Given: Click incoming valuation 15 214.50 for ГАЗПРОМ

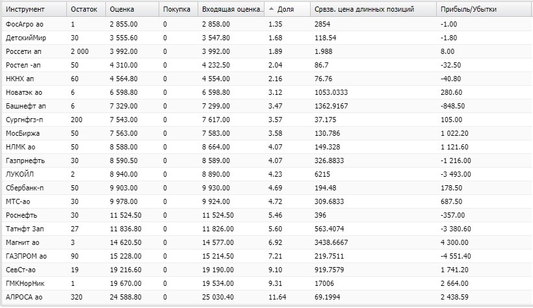Looking at the screenshot, I should [x=218, y=256].
